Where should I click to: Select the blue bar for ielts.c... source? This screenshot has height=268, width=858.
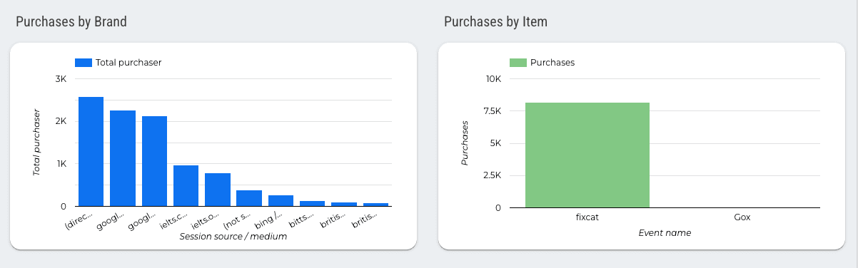[186, 186]
